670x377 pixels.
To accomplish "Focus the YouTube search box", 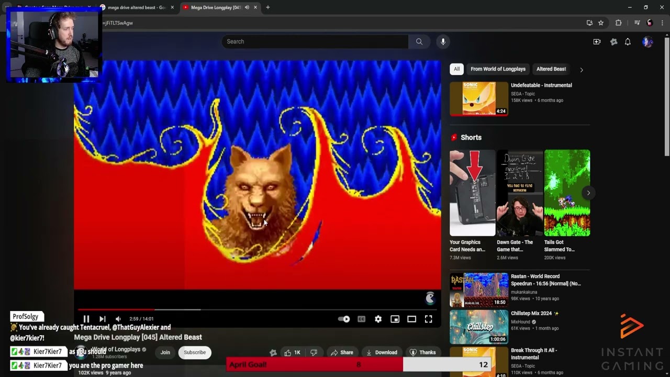I will pyautogui.click(x=315, y=41).
